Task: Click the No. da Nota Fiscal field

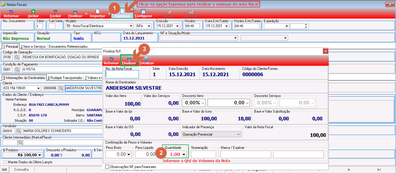Action: point(122,74)
